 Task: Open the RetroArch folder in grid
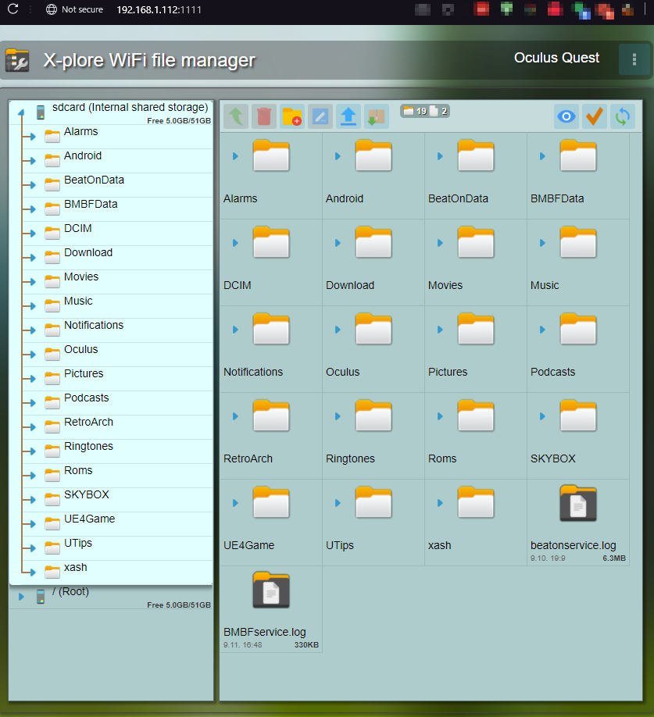point(271,416)
